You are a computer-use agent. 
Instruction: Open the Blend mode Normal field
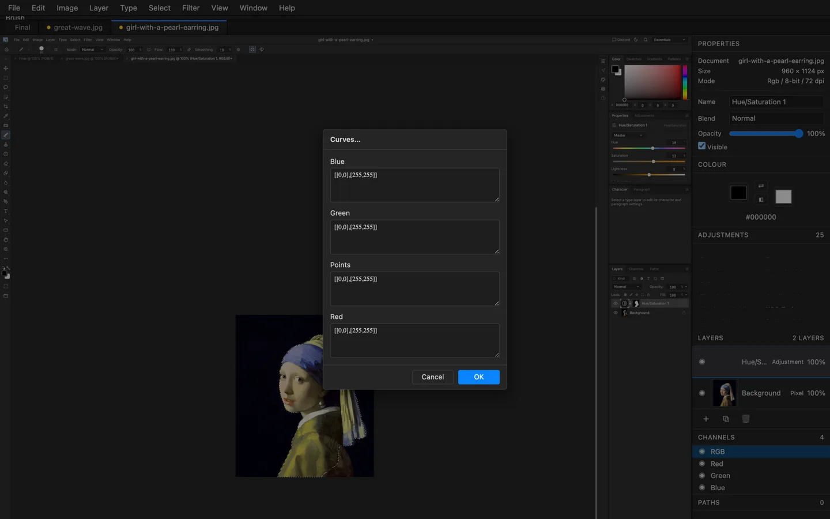click(776, 118)
